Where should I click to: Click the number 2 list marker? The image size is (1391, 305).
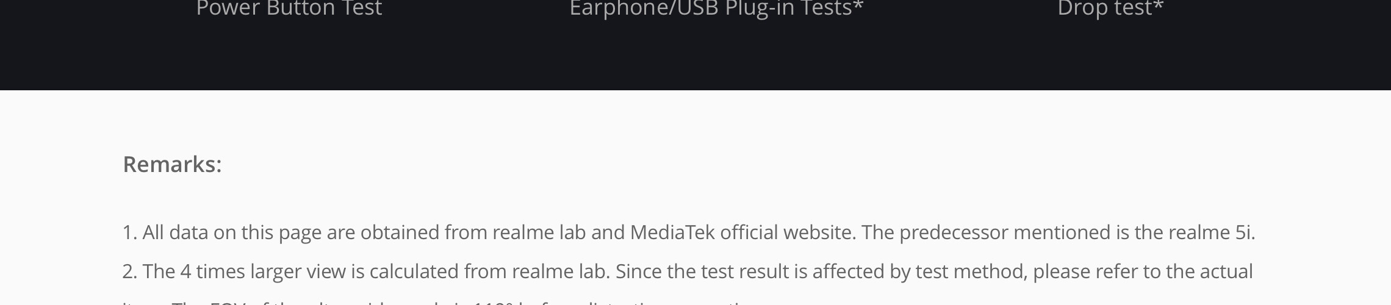coord(129,271)
